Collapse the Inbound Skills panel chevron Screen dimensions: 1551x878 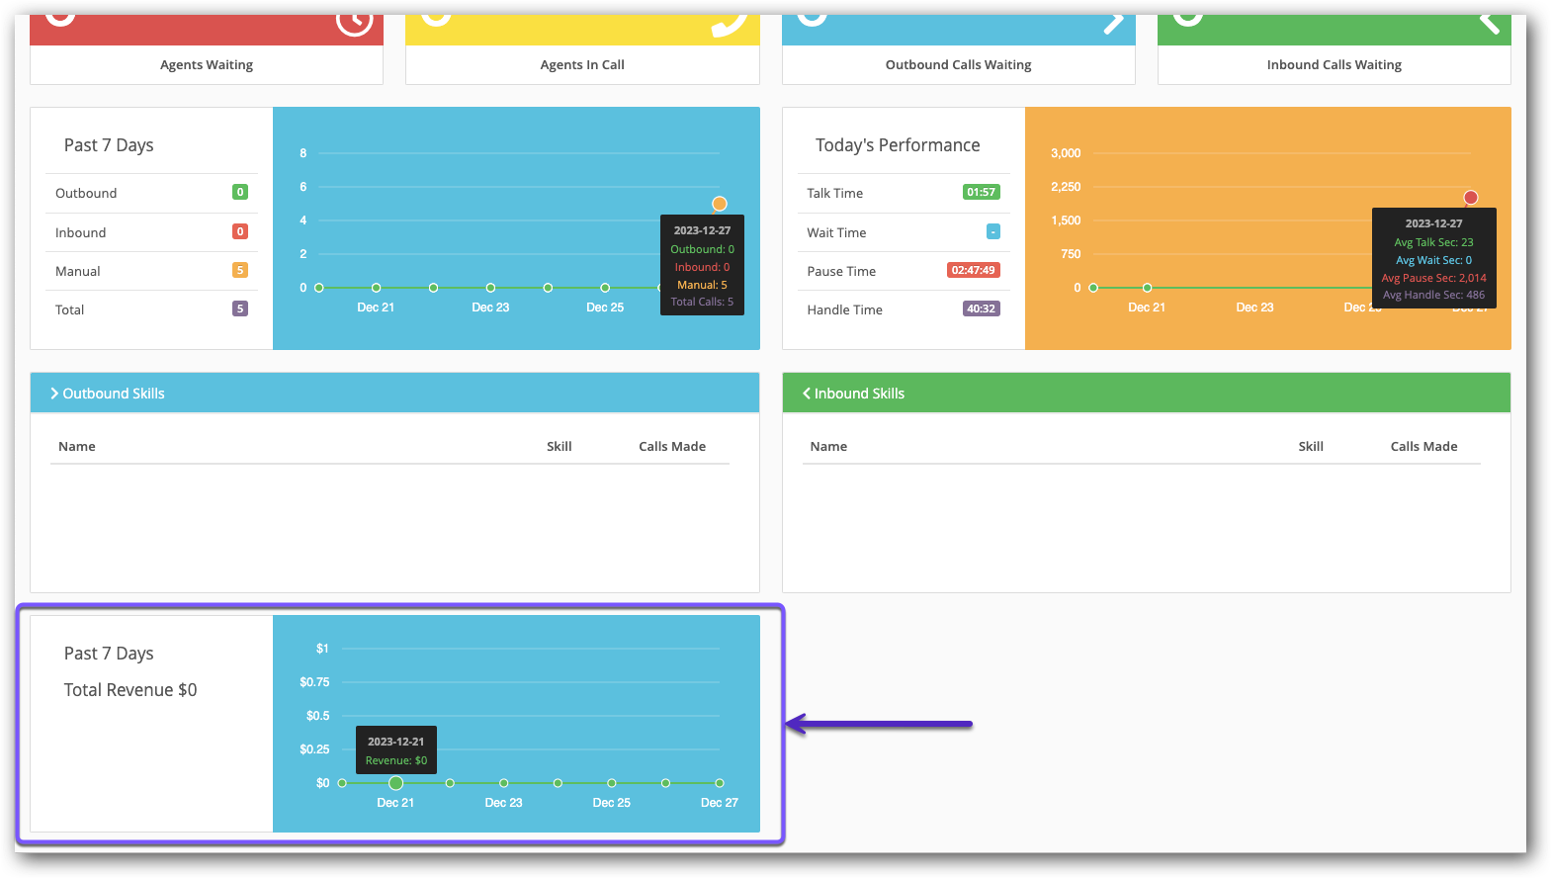pos(807,394)
